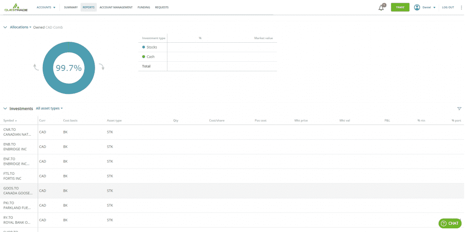Open the Chat help widget
466x232 pixels.
(449, 223)
